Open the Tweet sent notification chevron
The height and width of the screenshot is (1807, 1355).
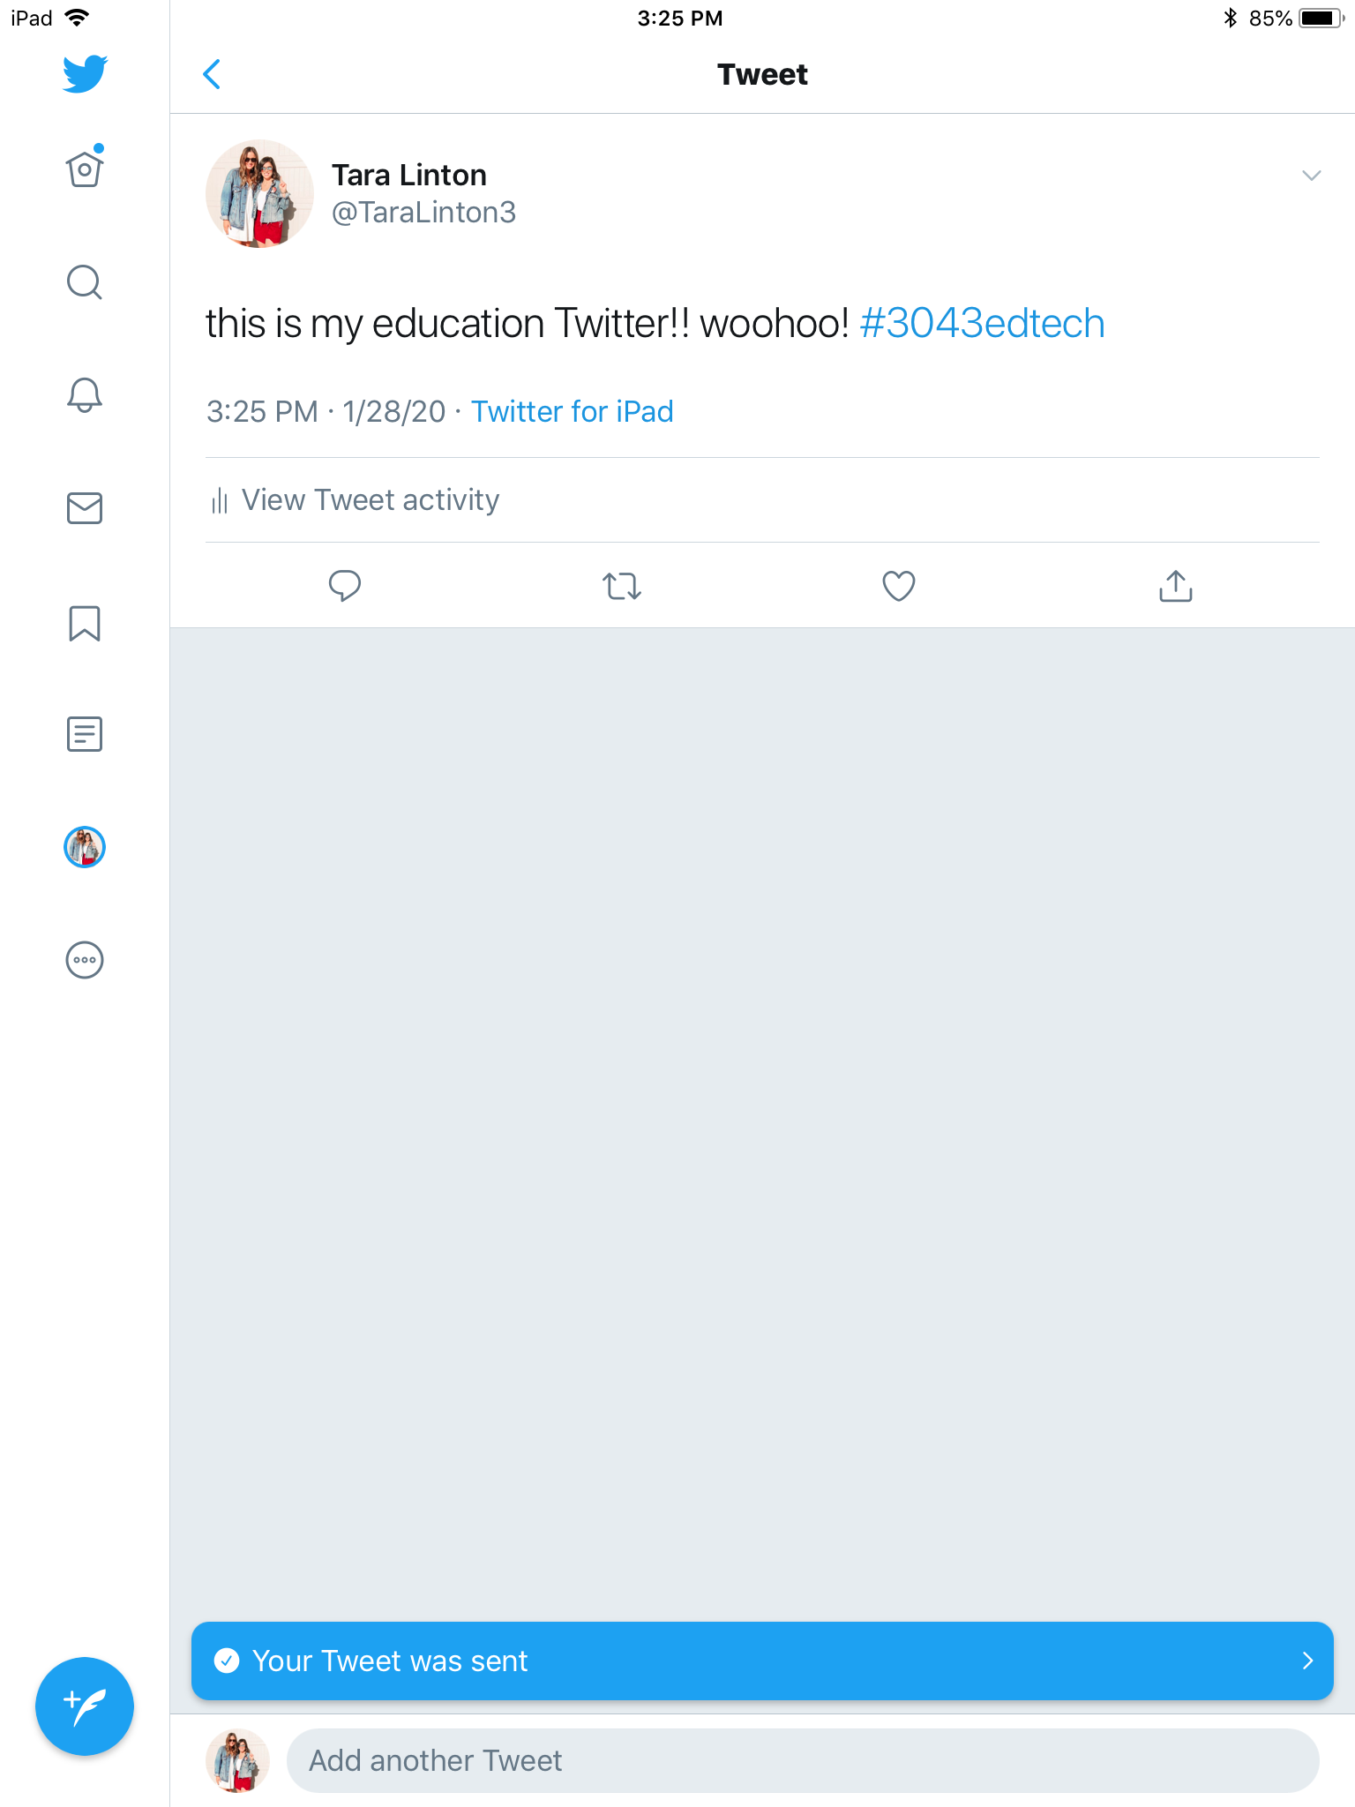1307,1661
